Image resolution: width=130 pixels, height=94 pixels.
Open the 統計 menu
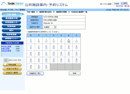pyautogui.click(x=11, y=30)
